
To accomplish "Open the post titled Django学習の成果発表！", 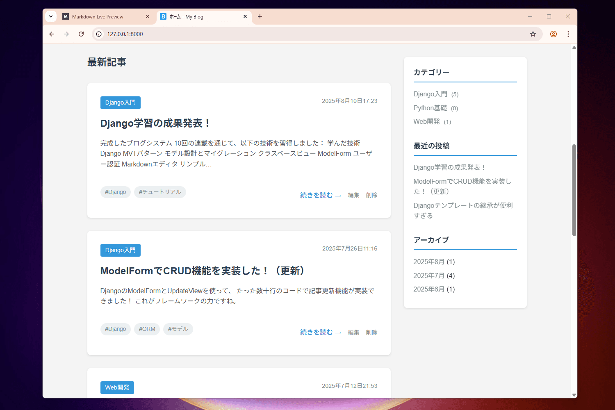I will point(156,123).
